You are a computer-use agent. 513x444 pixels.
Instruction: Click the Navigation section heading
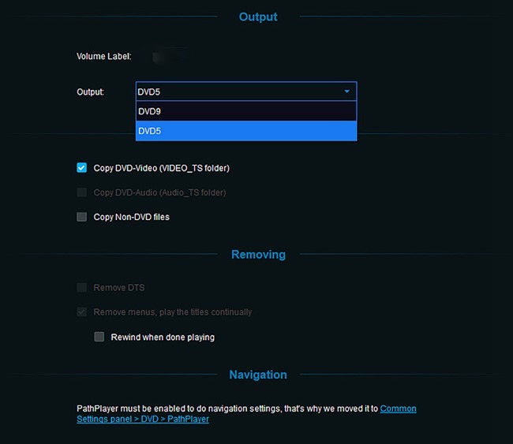[258, 375]
